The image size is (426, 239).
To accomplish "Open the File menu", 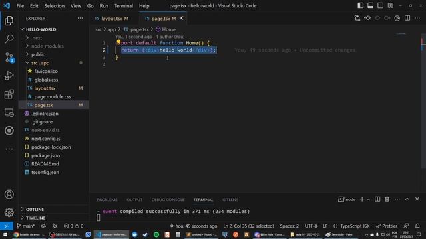I will (x=20, y=6).
